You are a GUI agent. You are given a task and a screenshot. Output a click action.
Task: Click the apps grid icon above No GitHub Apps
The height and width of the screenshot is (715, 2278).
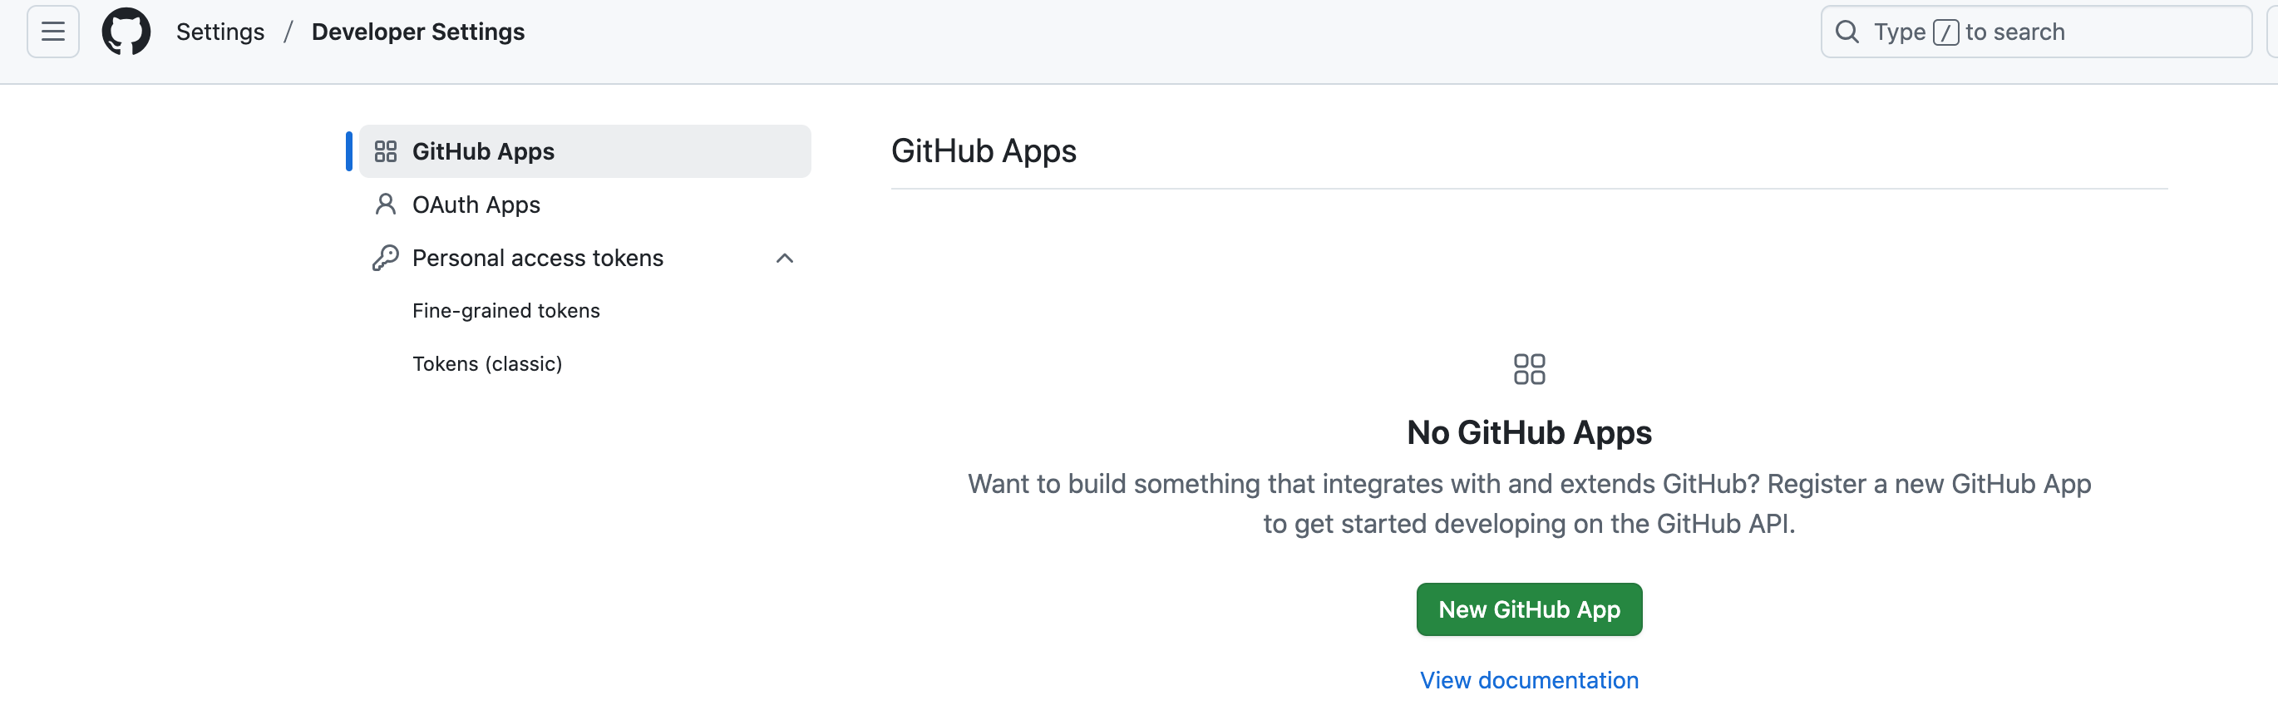1529,369
